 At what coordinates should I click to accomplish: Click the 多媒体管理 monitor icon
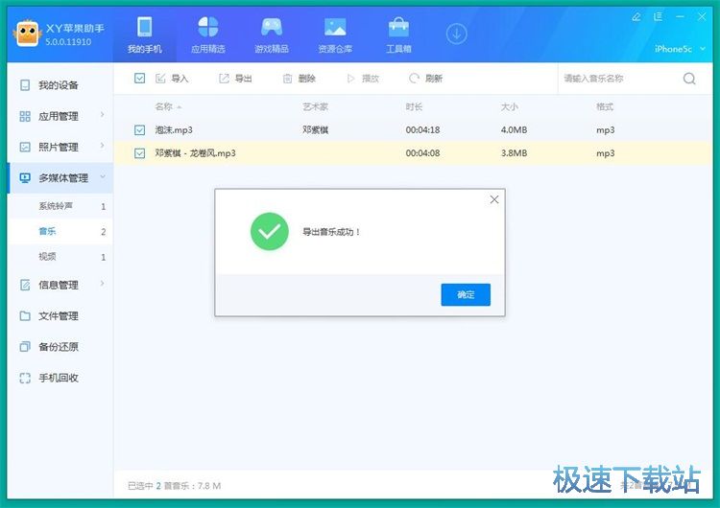pyautogui.click(x=25, y=178)
